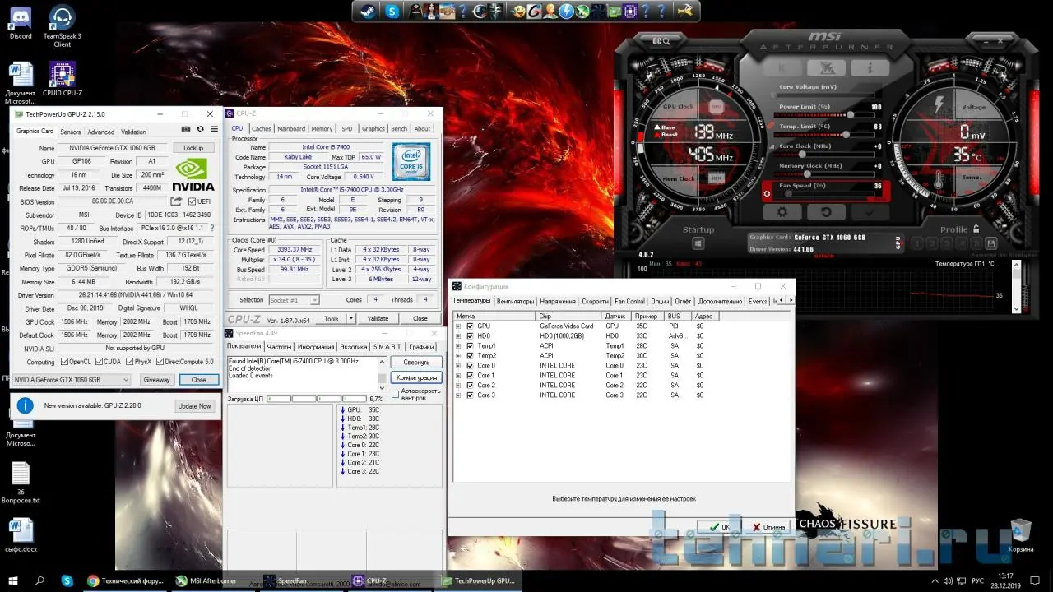Open the CPU-Z Tools dropdown arrow
Image resolution: width=1053 pixels, height=592 pixels.
pyautogui.click(x=351, y=318)
